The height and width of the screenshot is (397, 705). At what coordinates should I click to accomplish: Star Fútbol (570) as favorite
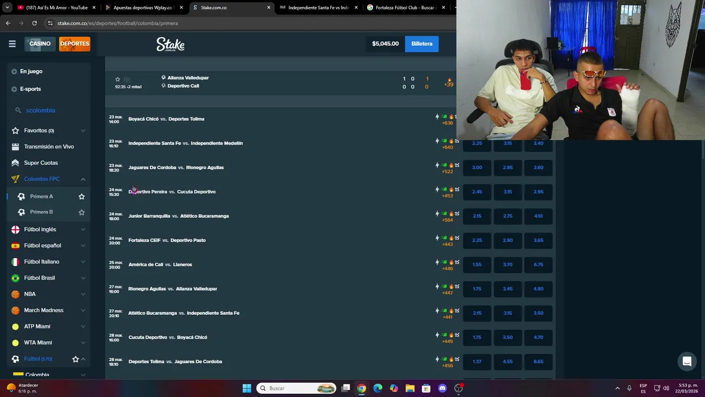(75, 359)
